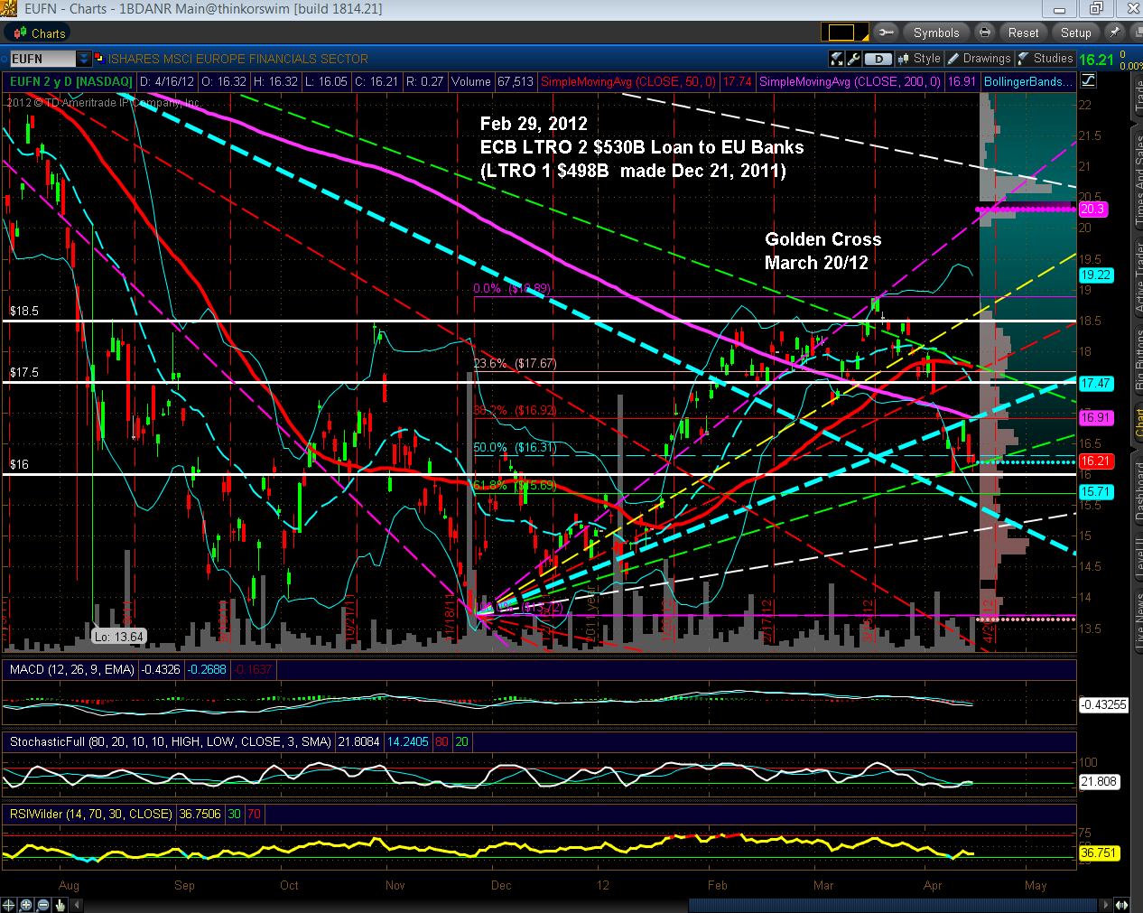The image size is (1143, 913).
Task: Open the Level II side tab
Action: (1138, 558)
